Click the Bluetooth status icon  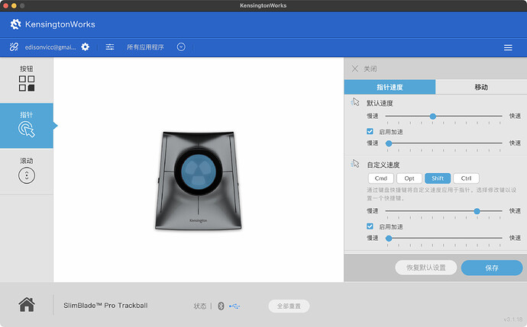tap(221, 306)
